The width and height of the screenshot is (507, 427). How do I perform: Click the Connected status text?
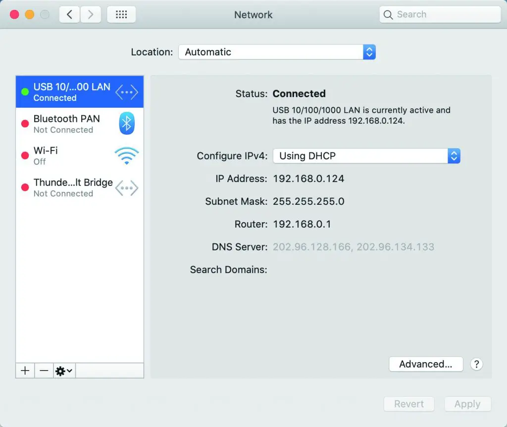tap(299, 94)
